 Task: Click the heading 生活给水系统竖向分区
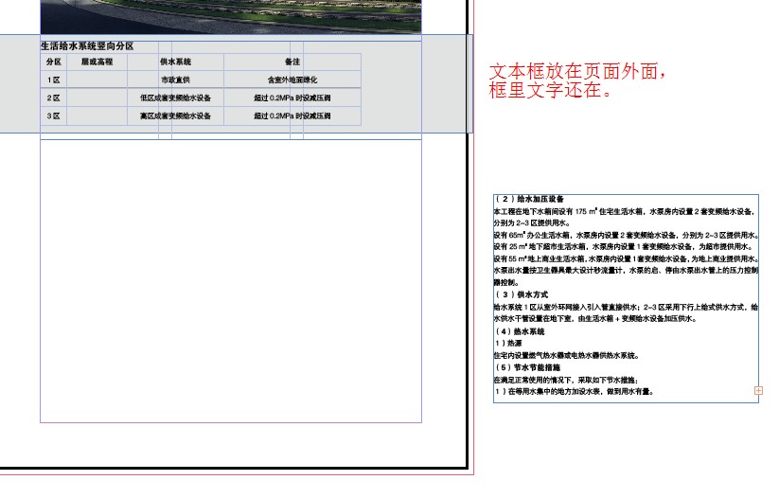(87, 46)
